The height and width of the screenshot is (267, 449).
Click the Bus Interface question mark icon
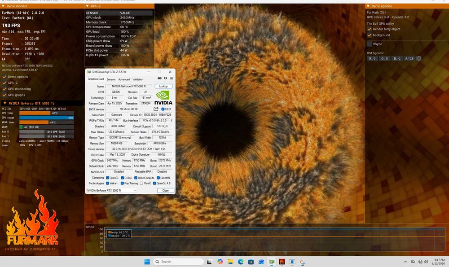tap(172, 120)
